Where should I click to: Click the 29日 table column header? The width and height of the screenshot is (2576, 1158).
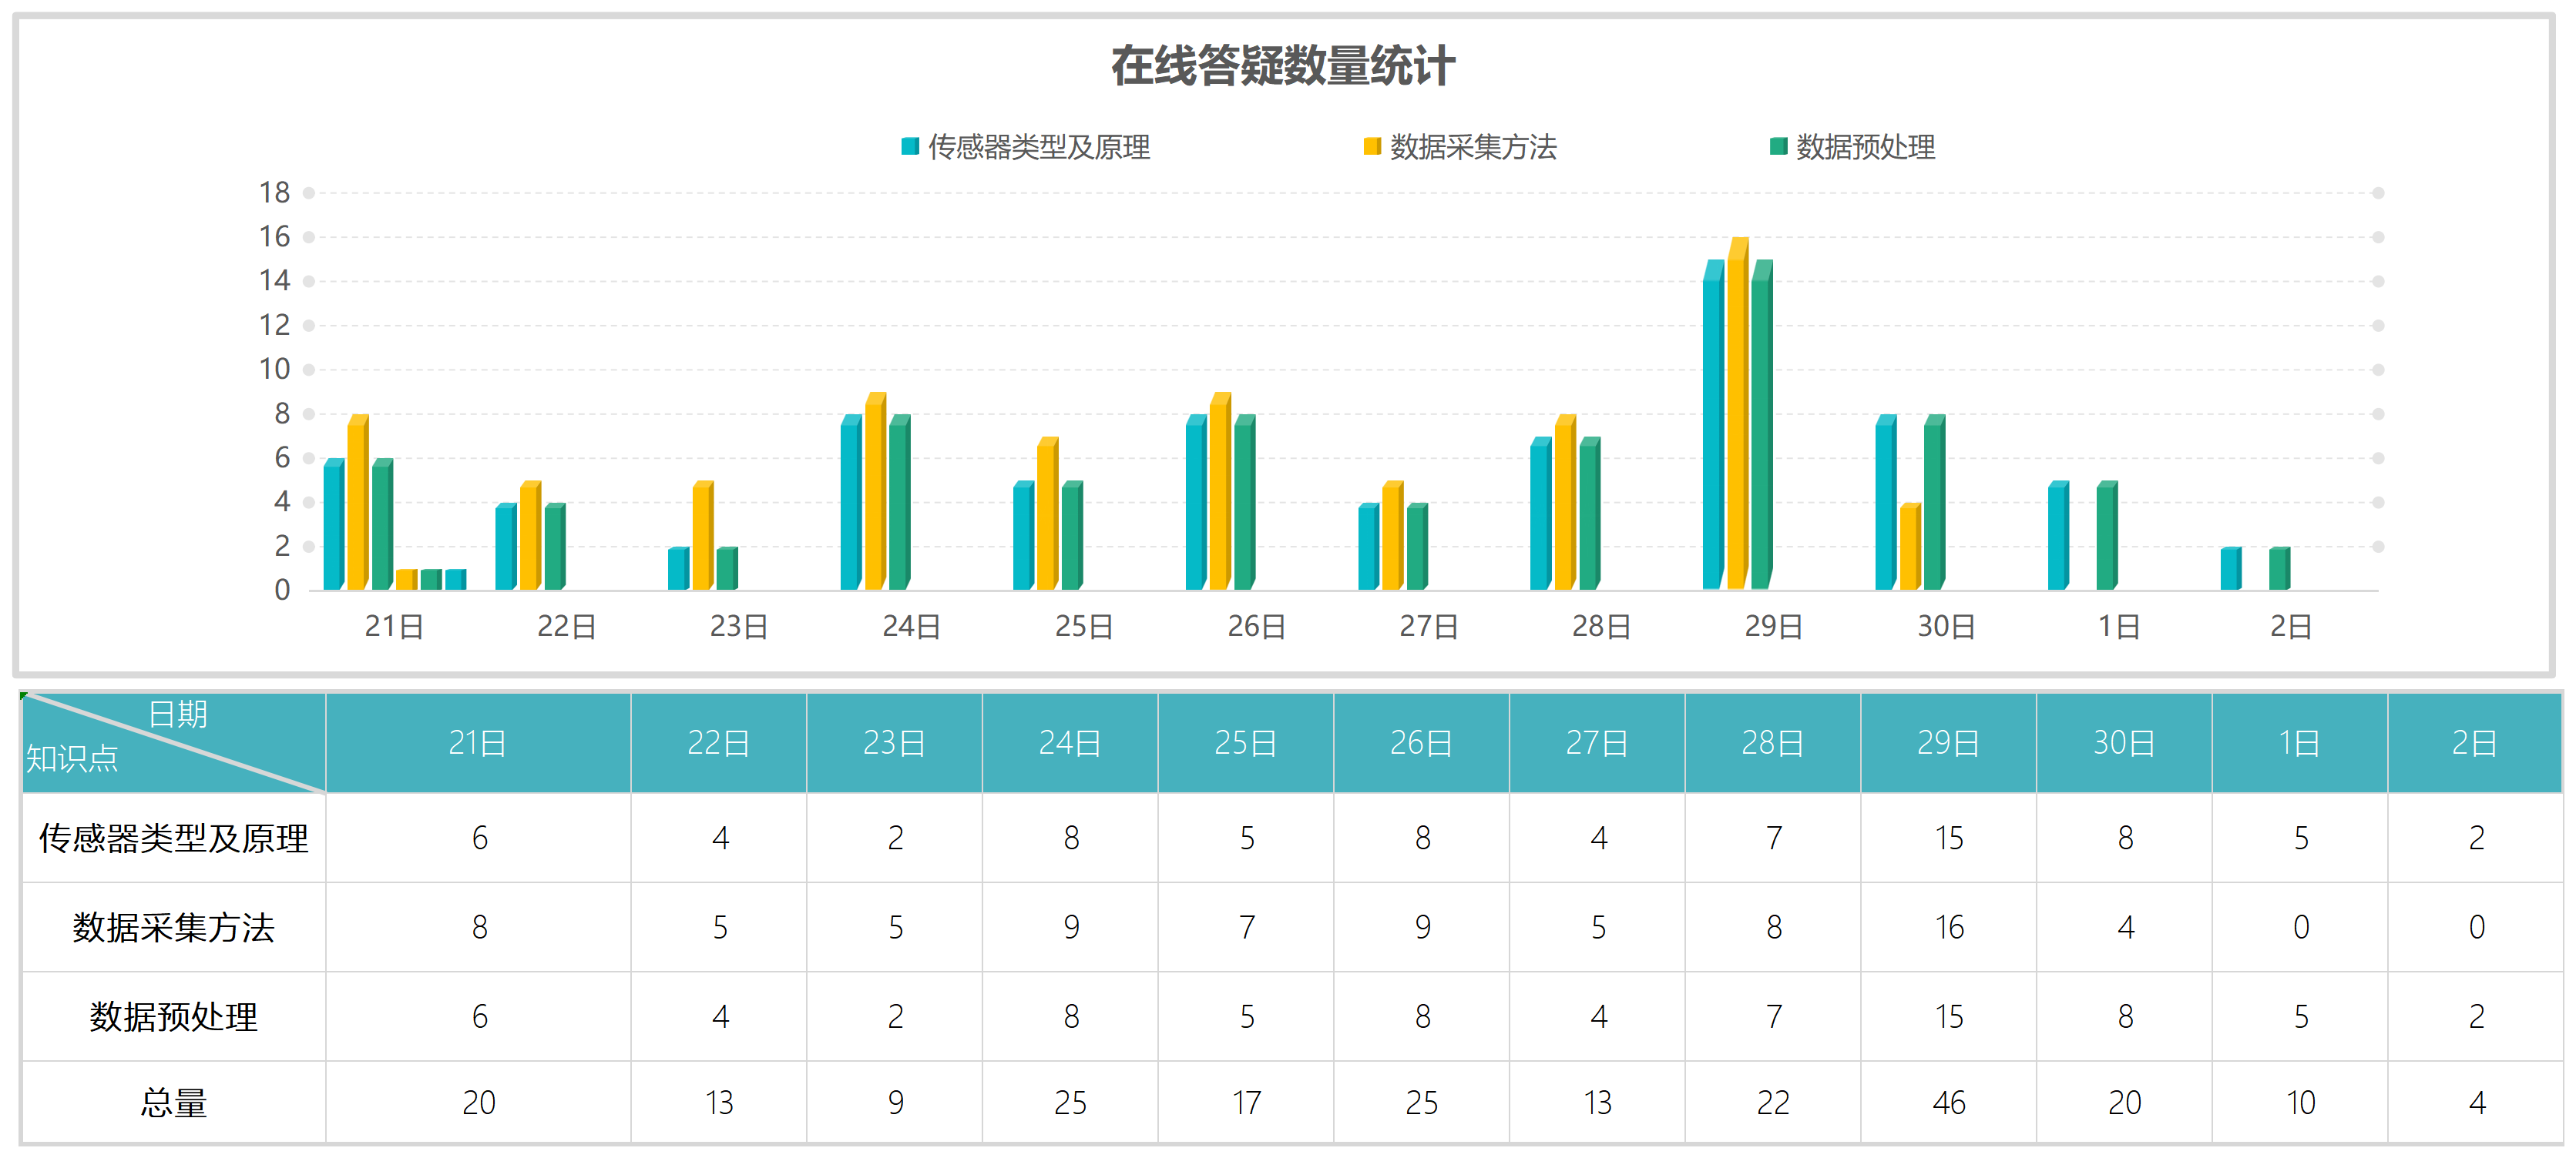(1948, 742)
